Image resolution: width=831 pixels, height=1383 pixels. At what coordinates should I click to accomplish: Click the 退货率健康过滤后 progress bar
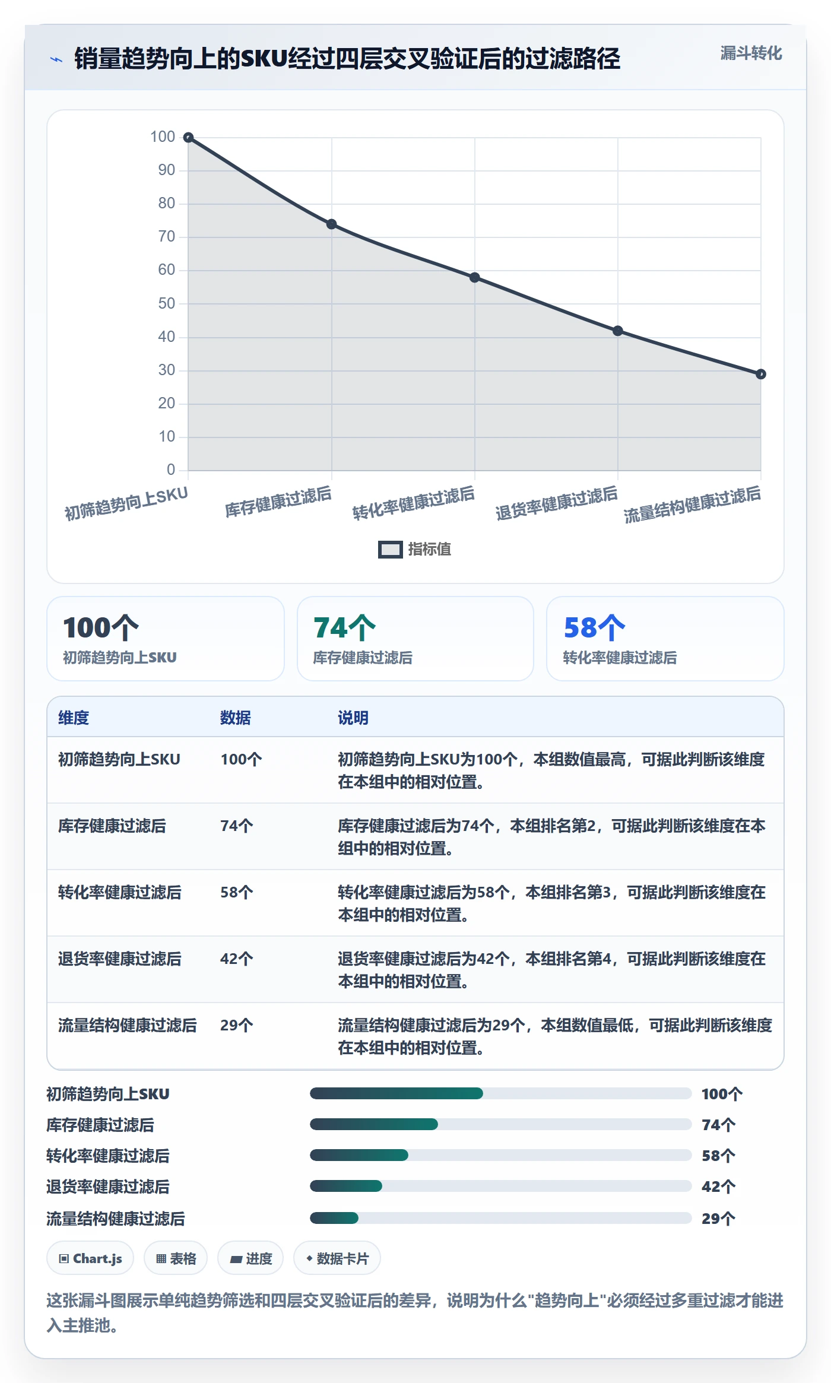pyautogui.click(x=501, y=1186)
